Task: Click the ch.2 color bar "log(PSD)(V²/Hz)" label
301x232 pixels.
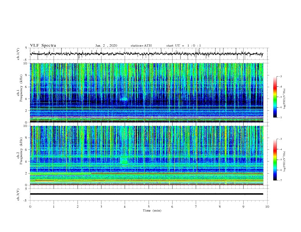Action: coord(285,161)
